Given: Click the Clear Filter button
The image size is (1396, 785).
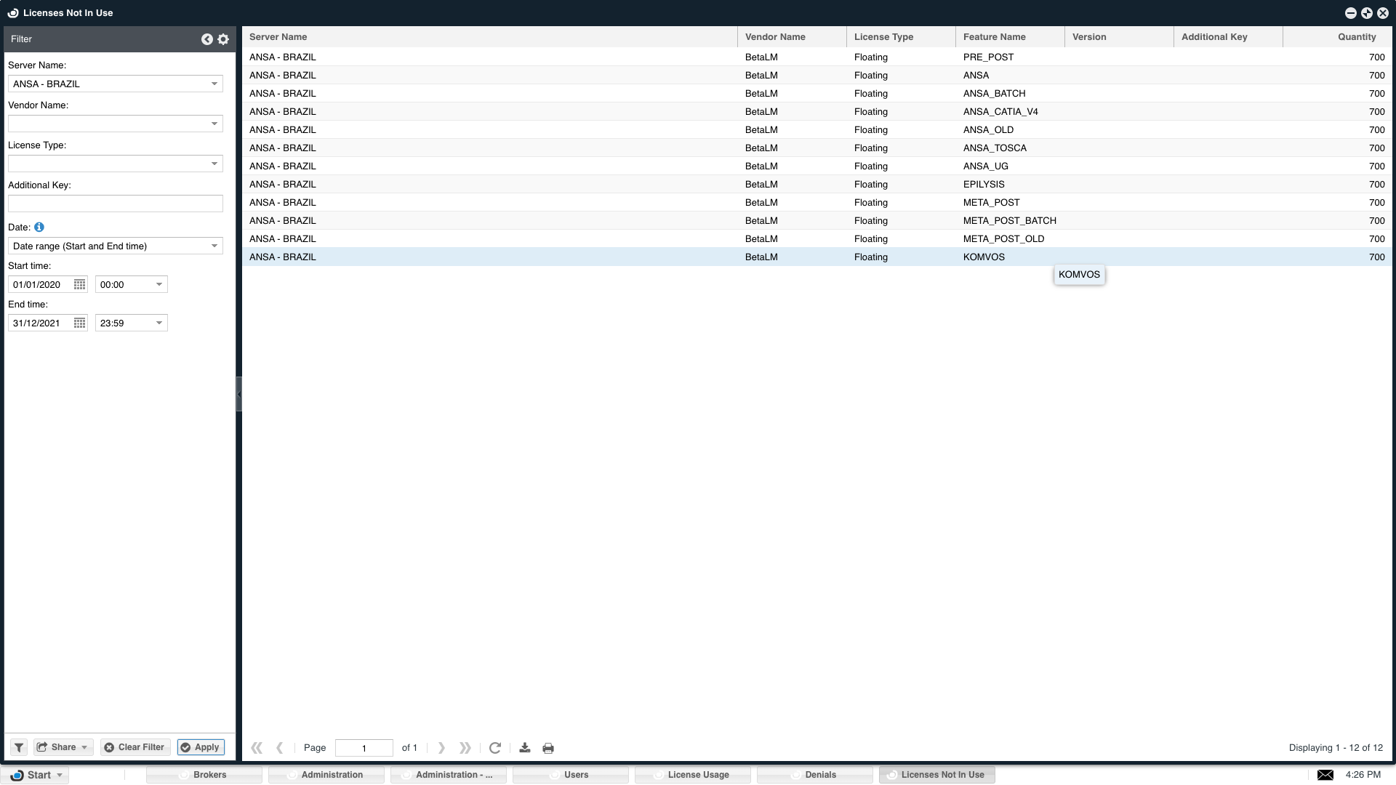Looking at the screenshot, I should click(x=135, y=747).
